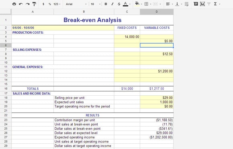Select the Selling price per unit $29.00 cell

point(157,98)
